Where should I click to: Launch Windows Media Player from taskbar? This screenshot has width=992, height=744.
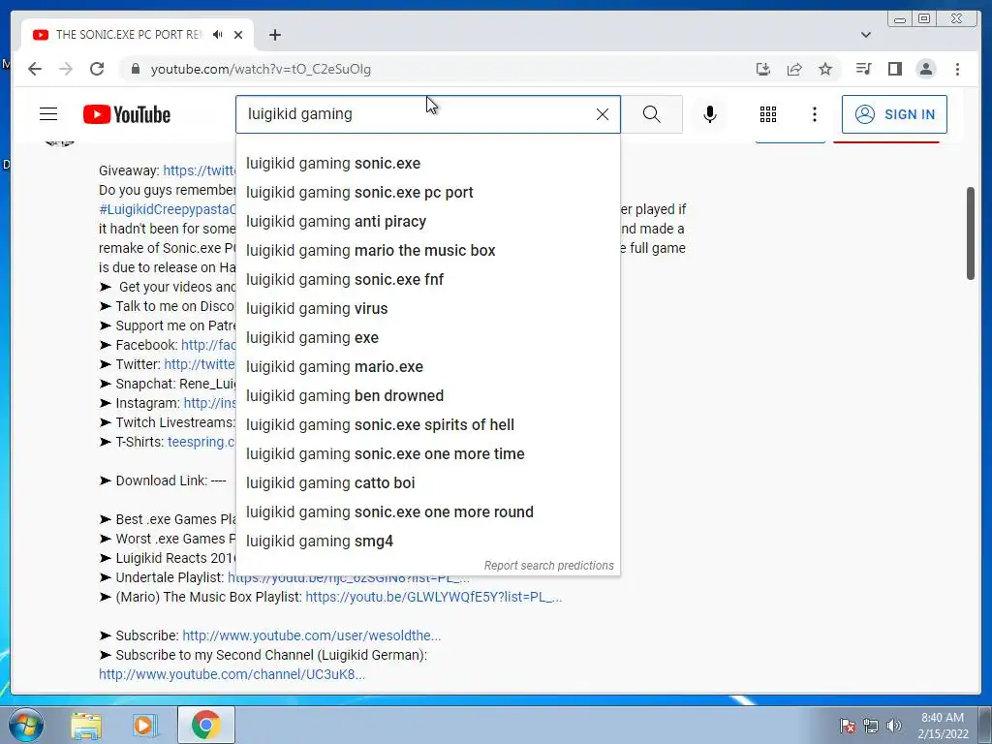(145, 726)
